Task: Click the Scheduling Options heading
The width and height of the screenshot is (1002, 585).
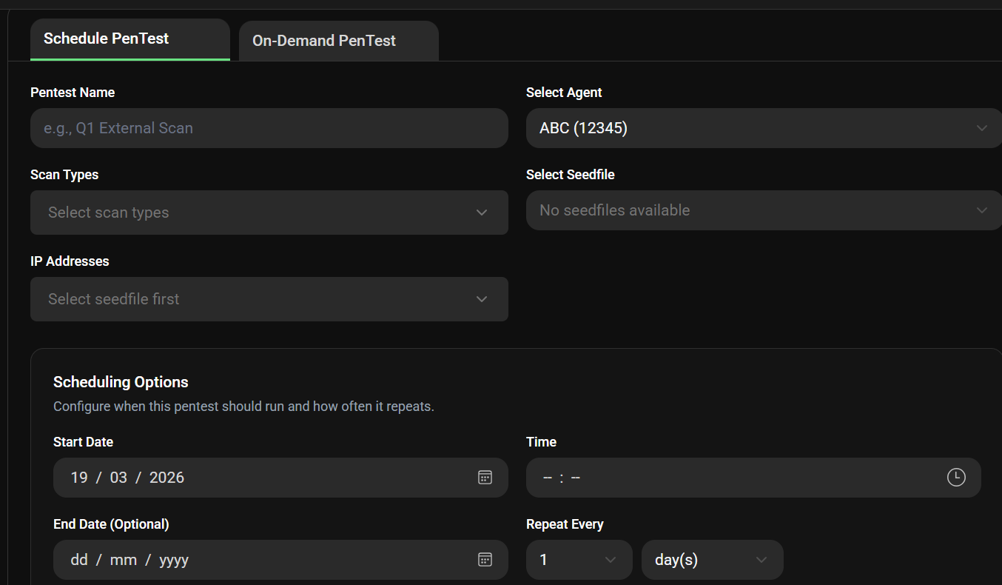Action: coord(121,382)
